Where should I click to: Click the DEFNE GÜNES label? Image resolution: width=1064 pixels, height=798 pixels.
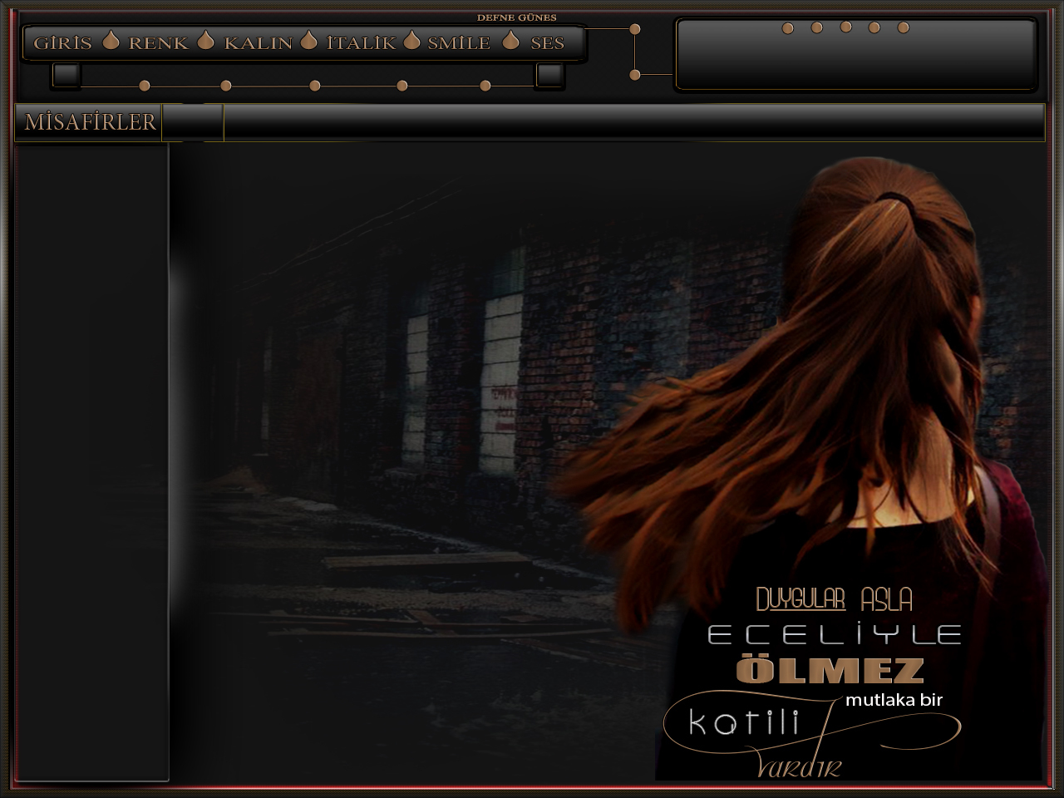(516, 17)
